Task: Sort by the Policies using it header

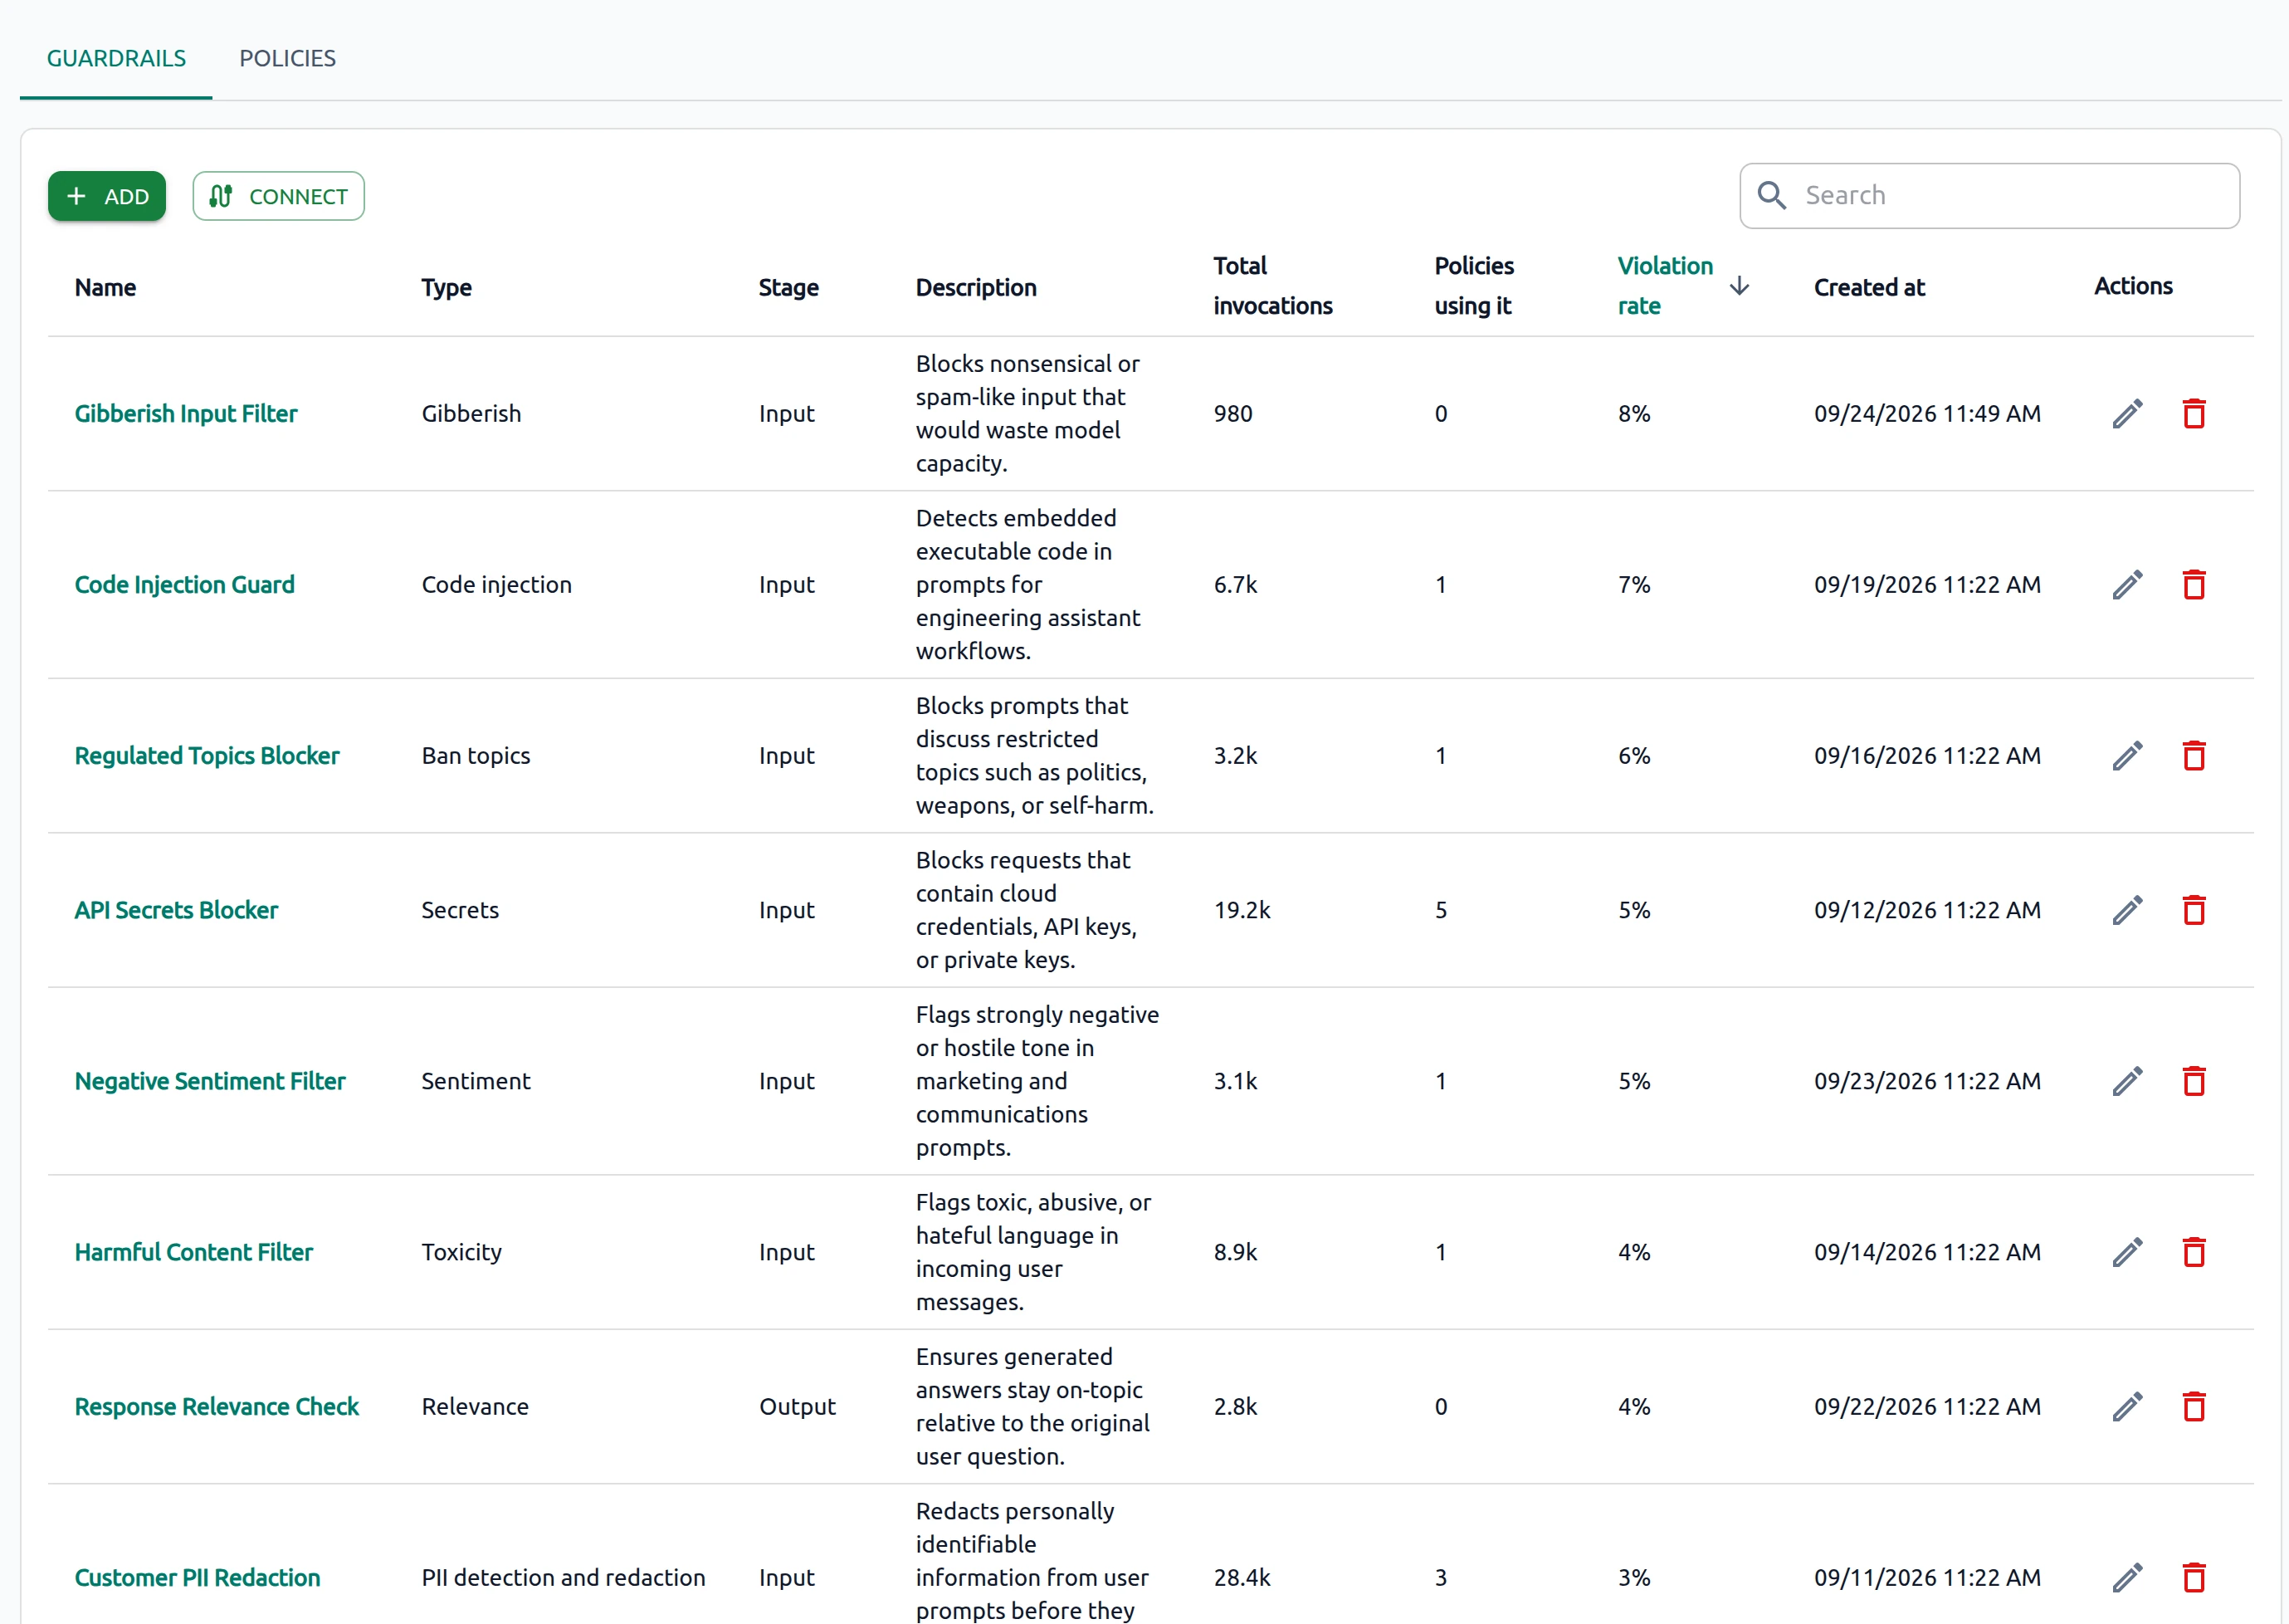Action: tap(1474, 286)
